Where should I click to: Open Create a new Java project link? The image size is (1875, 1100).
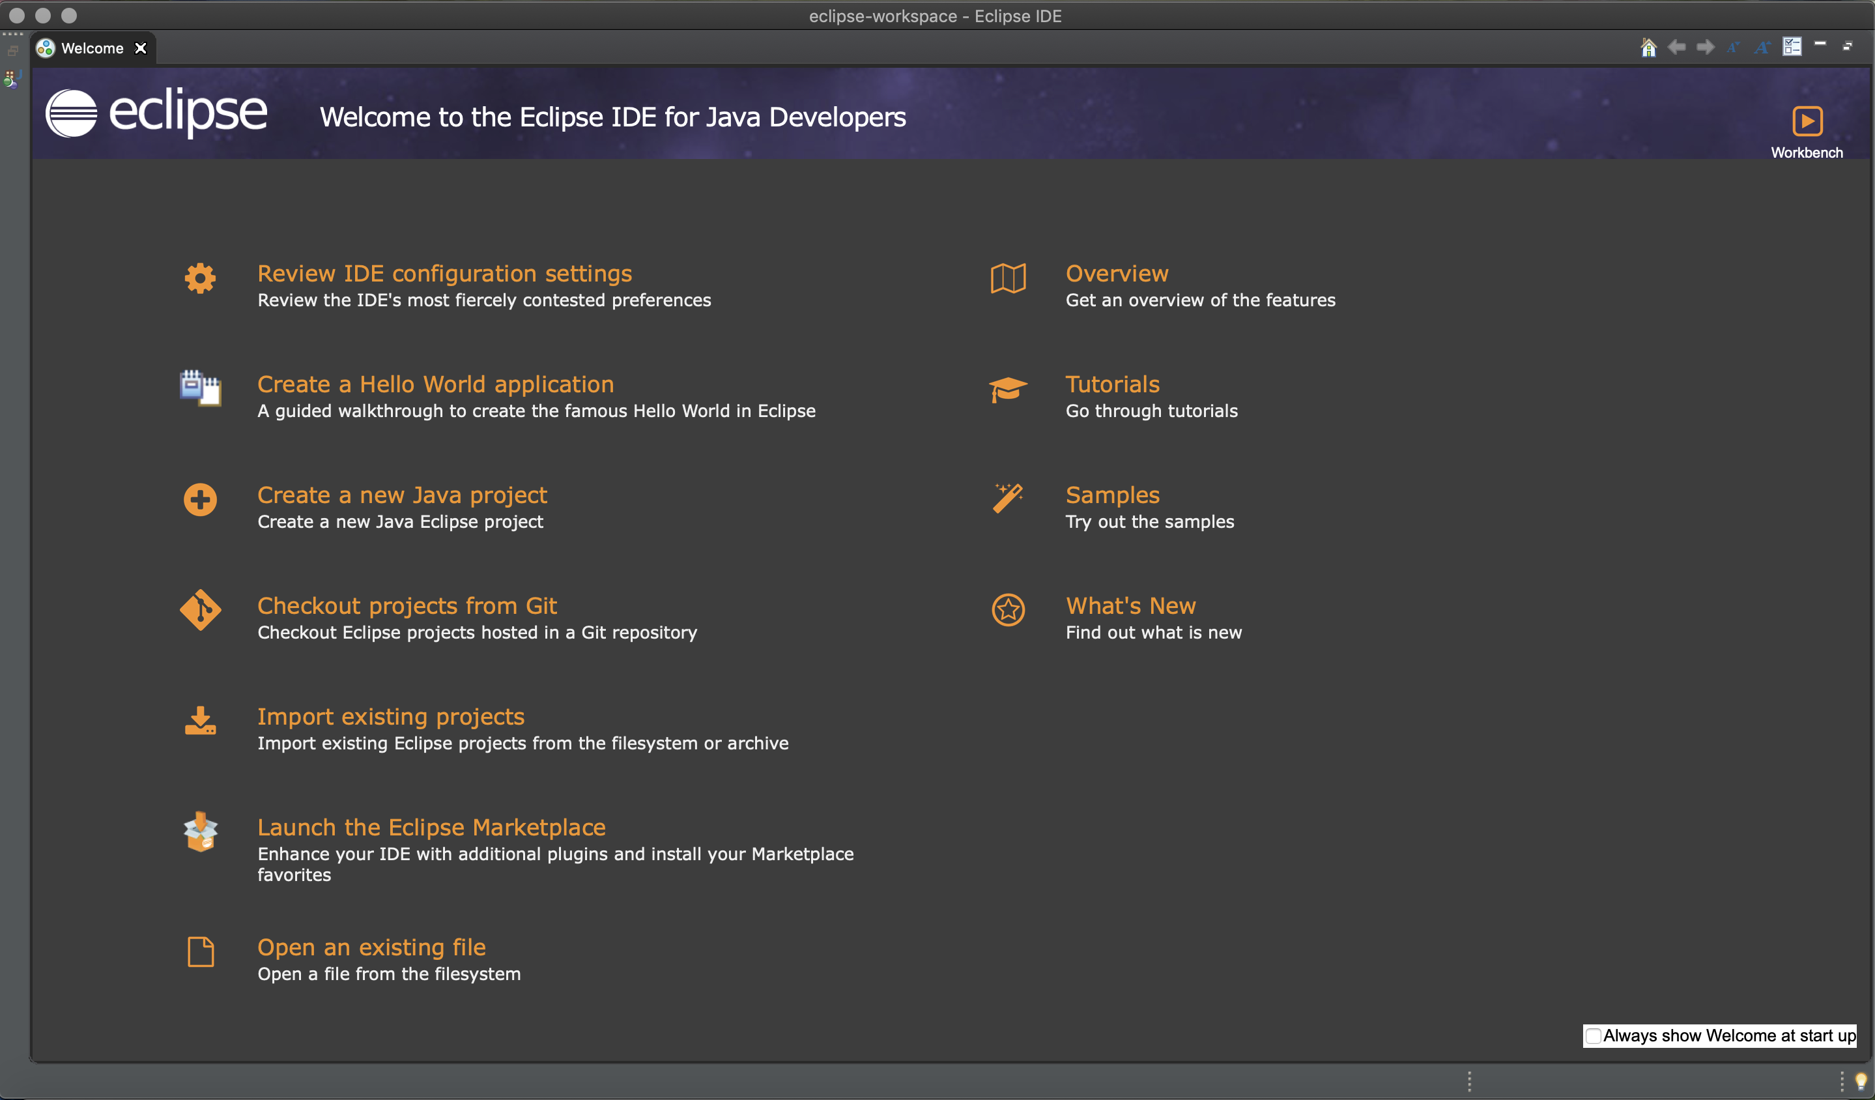coord(402,495)
